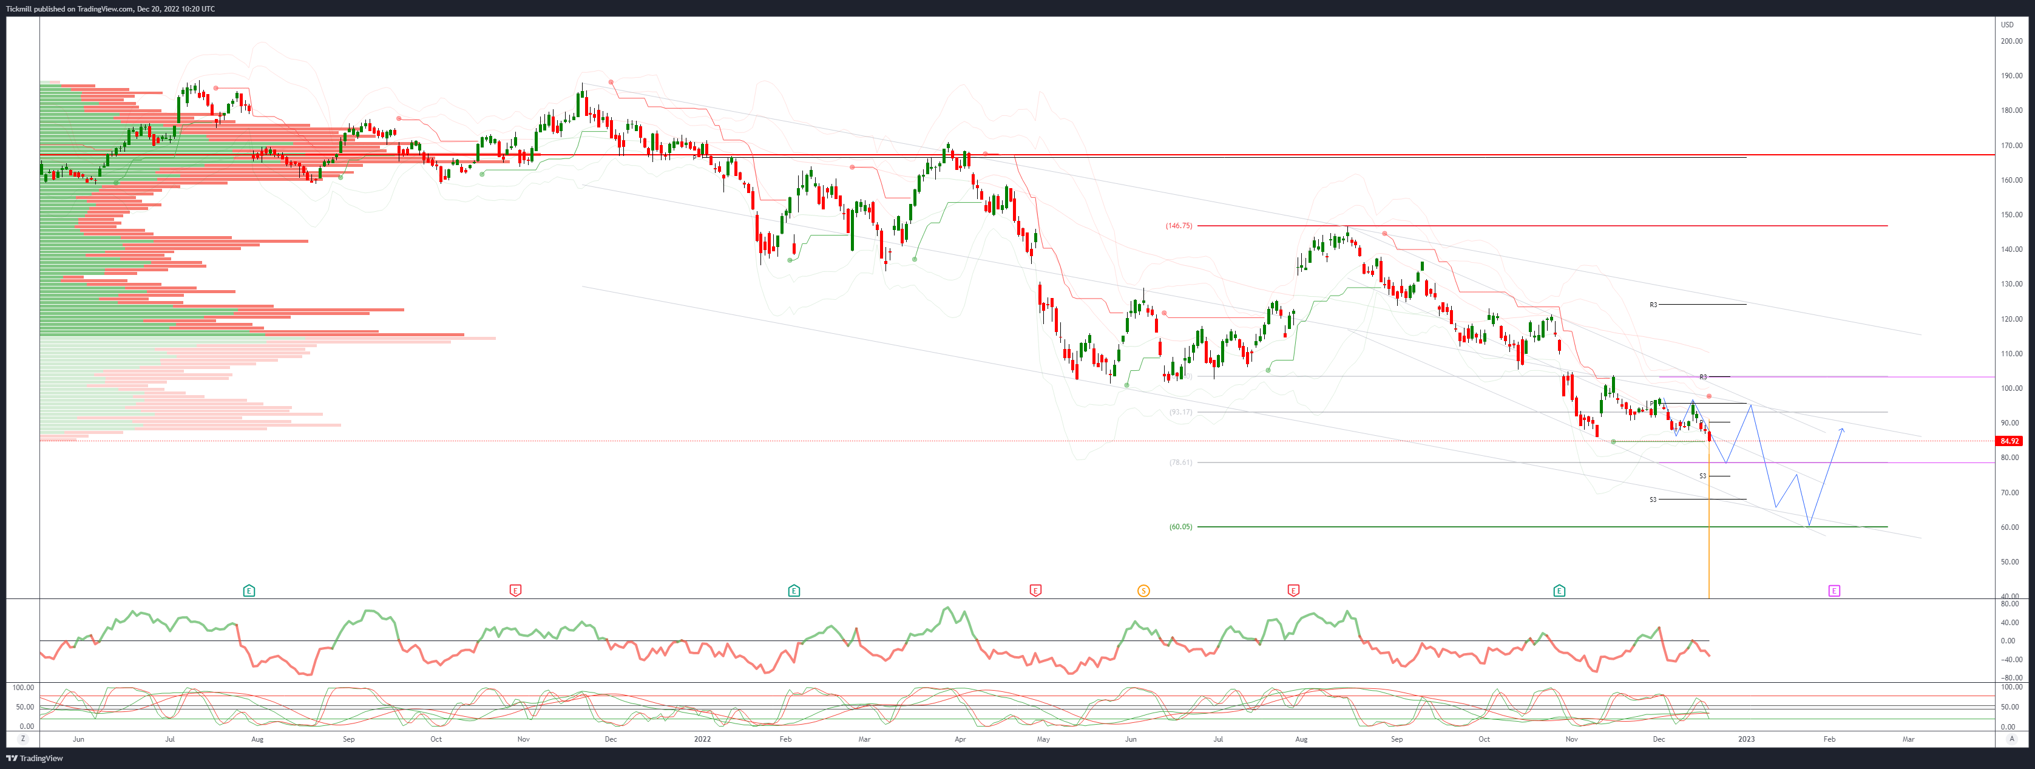
Task: Click the 90.00 price axis label
Action: point(2010,423)
